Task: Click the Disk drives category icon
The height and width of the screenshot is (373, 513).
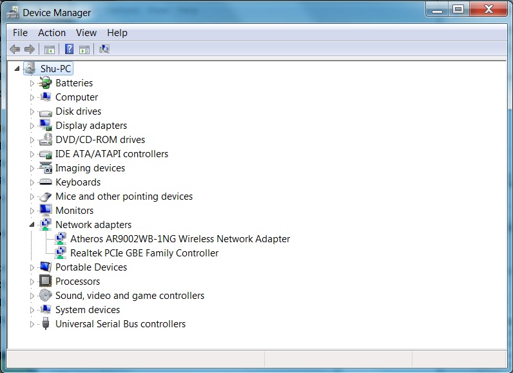Action: [45, 113]
